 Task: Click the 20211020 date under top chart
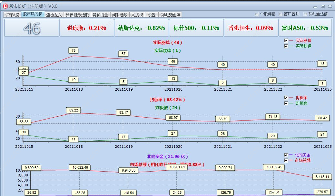(173, 89)
